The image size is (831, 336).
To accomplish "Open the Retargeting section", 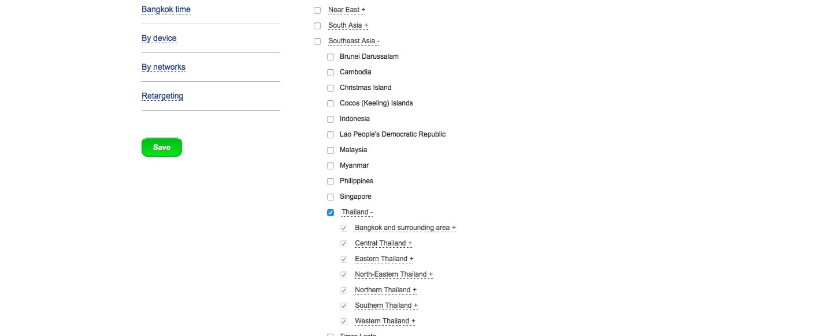I will coord(162,96).
